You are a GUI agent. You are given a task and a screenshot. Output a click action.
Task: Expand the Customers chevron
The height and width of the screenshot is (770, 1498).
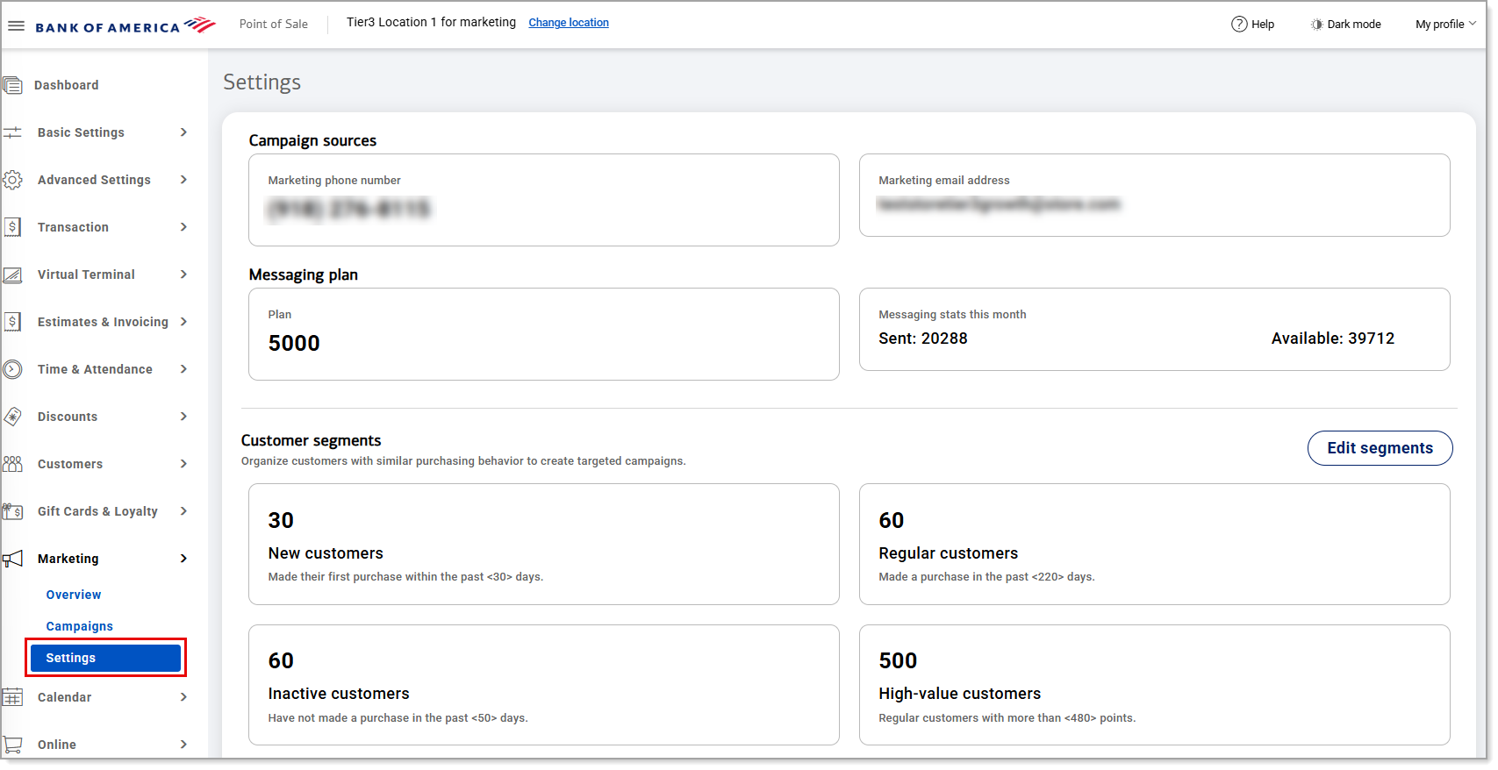pyautogui.click(x=183, y=464)
